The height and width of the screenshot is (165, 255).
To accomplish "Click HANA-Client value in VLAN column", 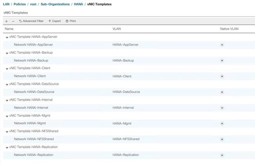I will coord(122,76).
